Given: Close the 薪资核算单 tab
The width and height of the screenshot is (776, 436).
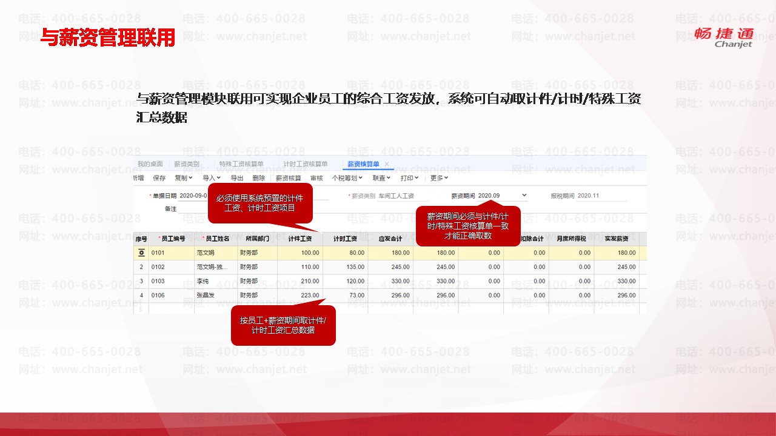Looking at the screenshot, I should click(x=387, y=164).
